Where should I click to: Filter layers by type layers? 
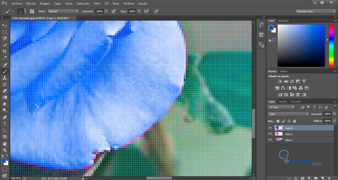pos(314,107)
